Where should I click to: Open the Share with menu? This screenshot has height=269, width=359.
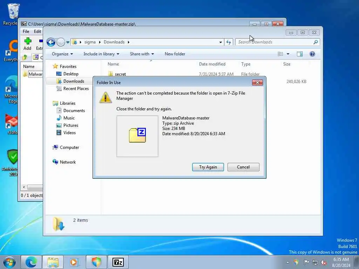tap(142, 54)
